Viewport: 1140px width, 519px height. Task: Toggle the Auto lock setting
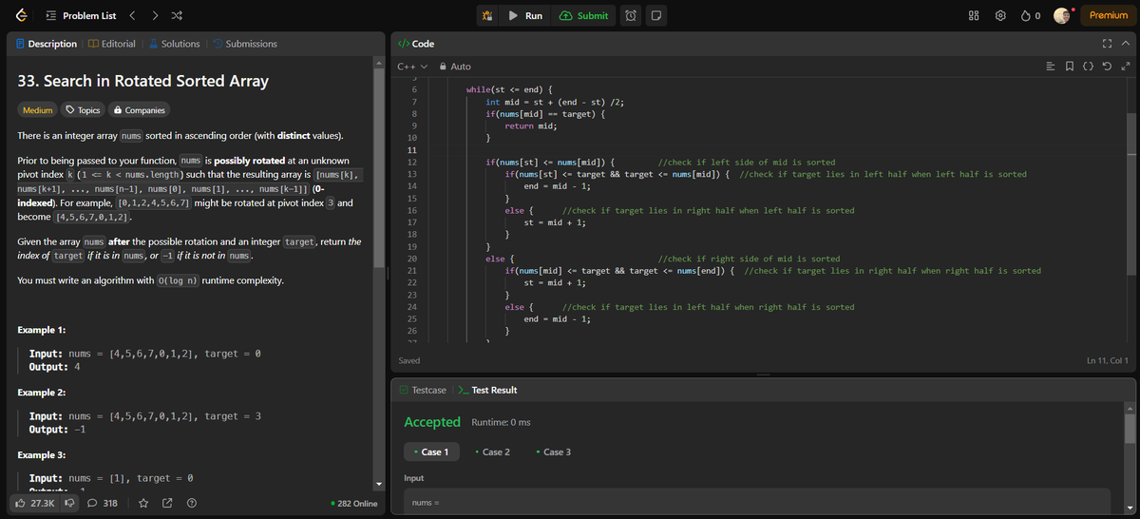[x=454, y=67]
